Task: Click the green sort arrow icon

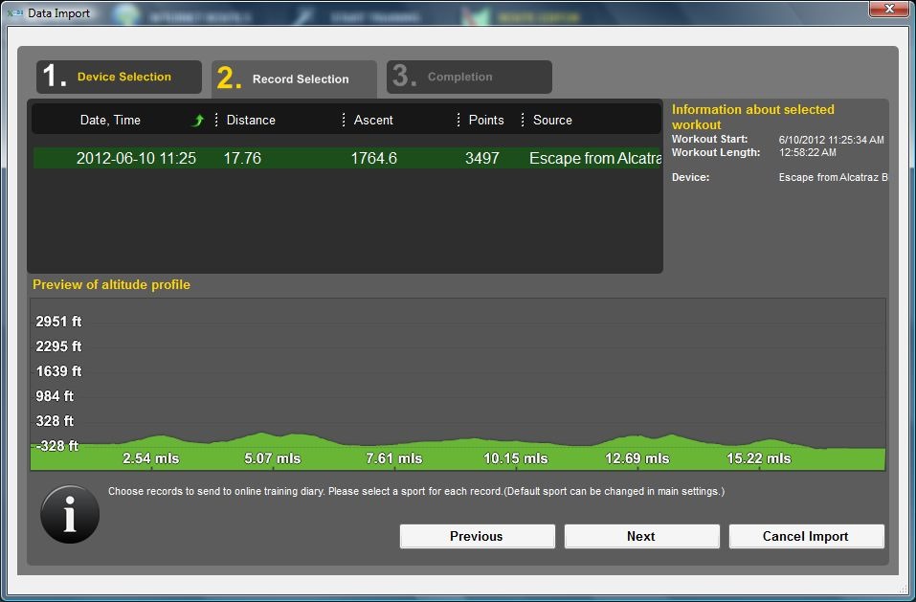Action: (198, 121)
